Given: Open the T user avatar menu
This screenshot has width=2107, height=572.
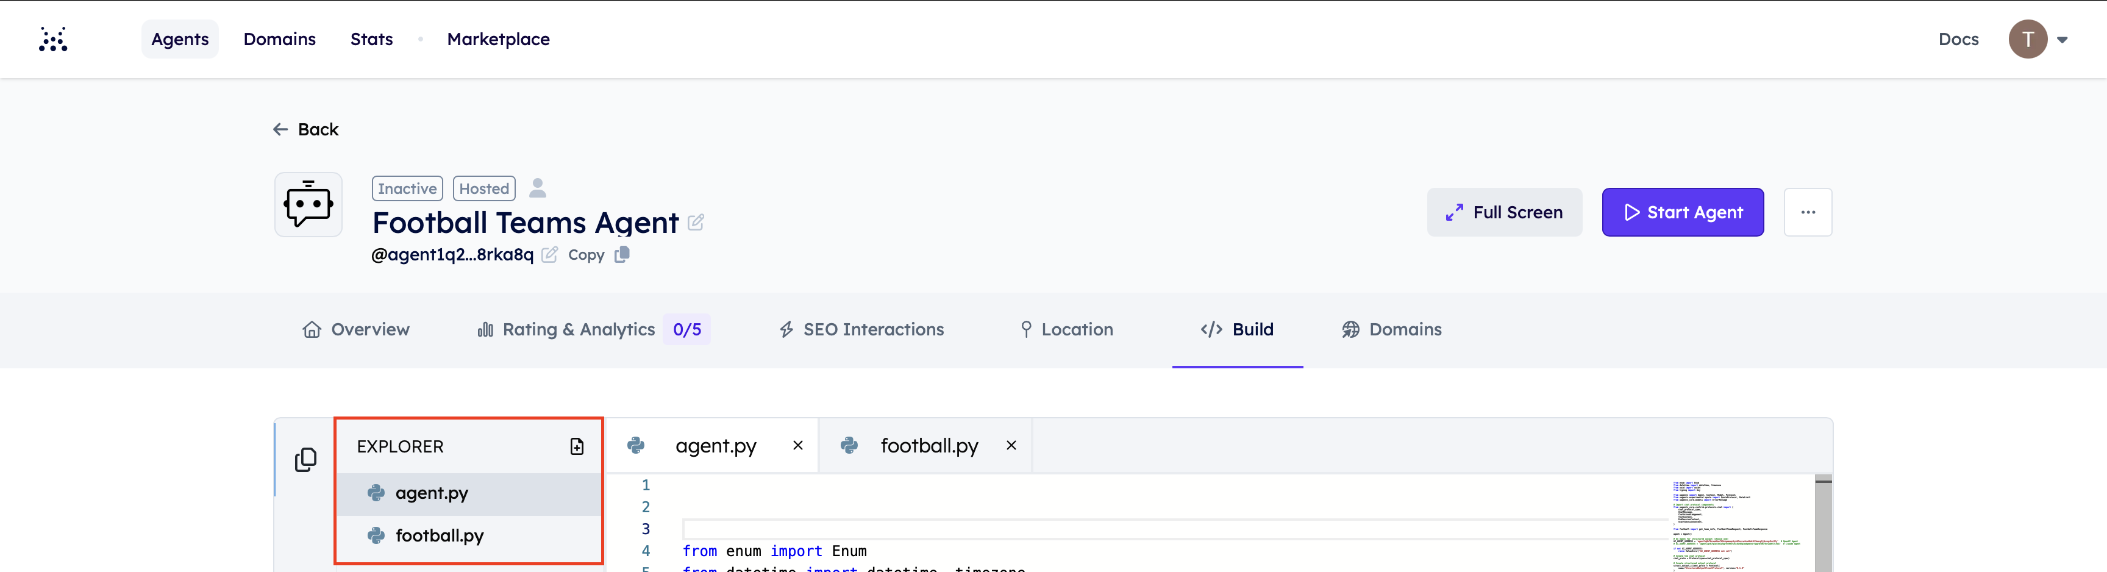Looking at the screenshot, I should pos(2027,39).
